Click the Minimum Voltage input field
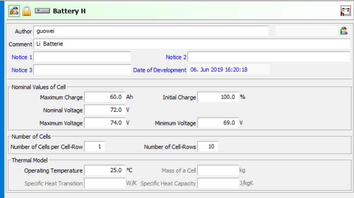Screen dimensions: 354x198 click(x=218, y=123)
